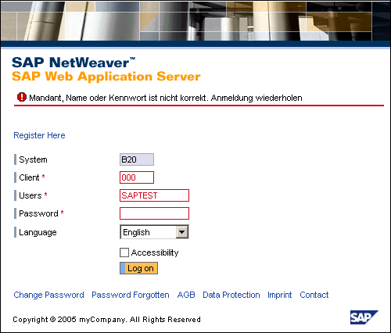This screenshot has height=333, width=391.
Task: Click the Client field showing 000
Action: click(137, 177)
